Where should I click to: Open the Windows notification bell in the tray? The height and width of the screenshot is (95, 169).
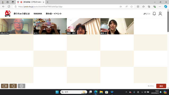point(161,92)
